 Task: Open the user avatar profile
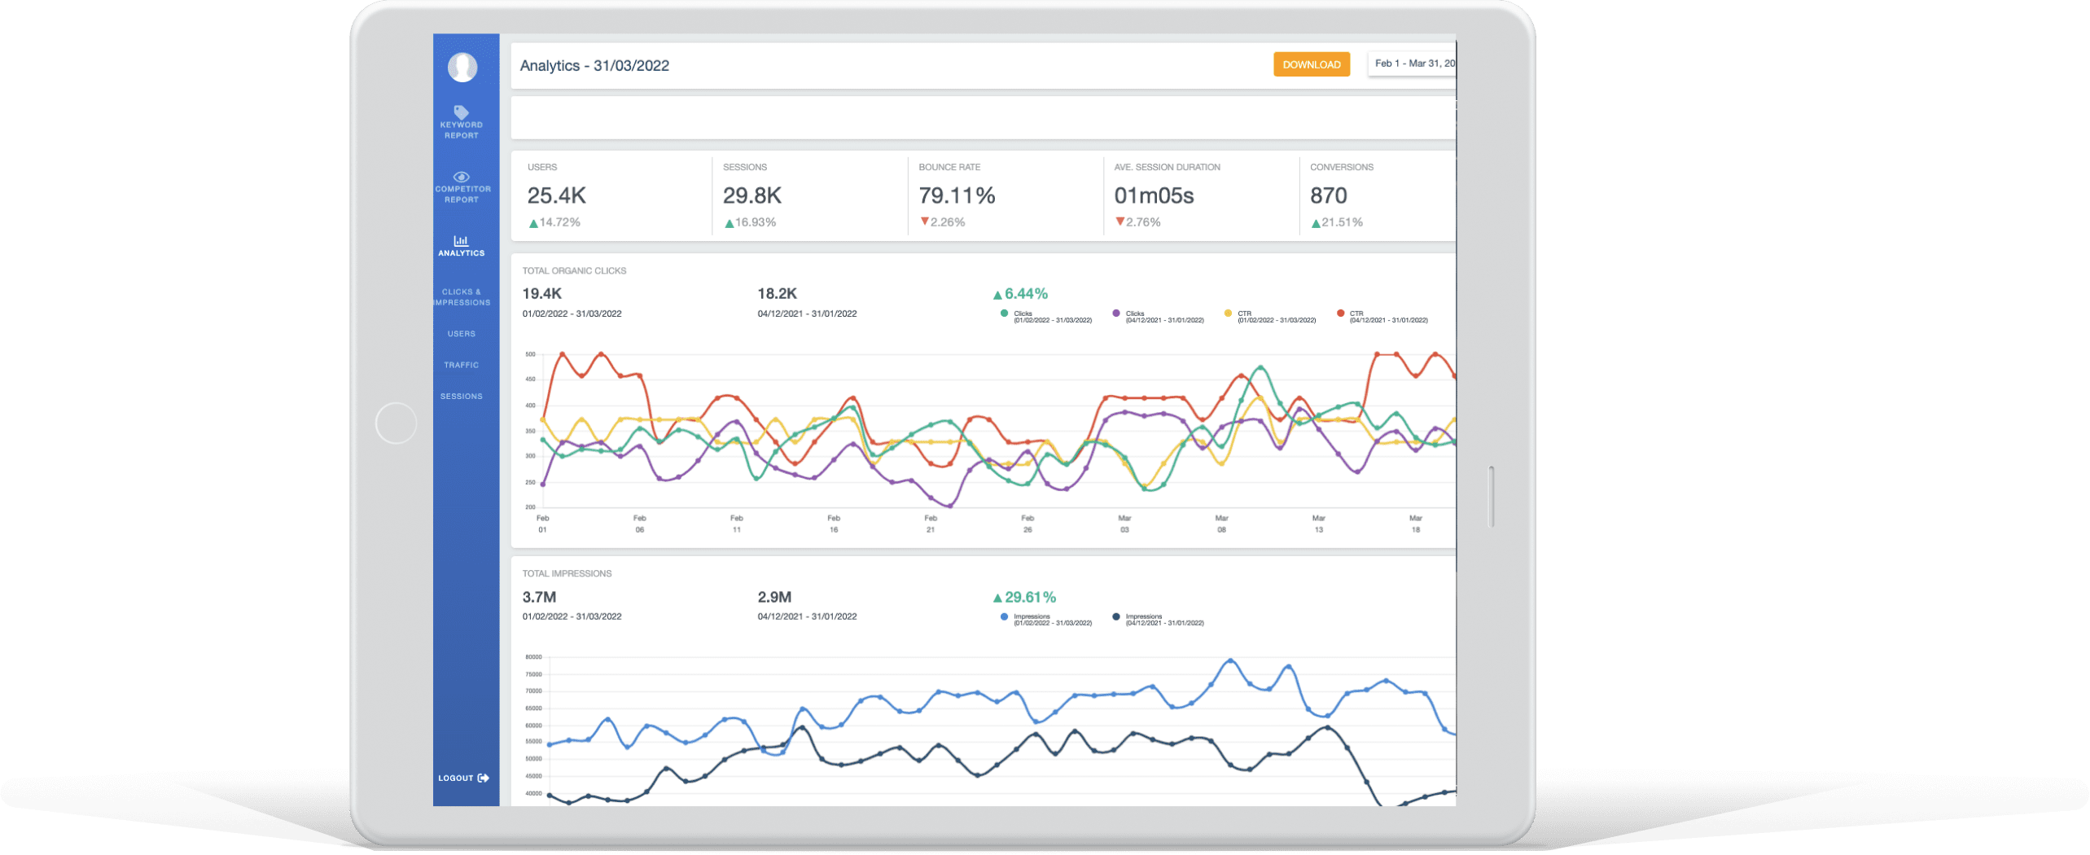[x=462, y=67]
